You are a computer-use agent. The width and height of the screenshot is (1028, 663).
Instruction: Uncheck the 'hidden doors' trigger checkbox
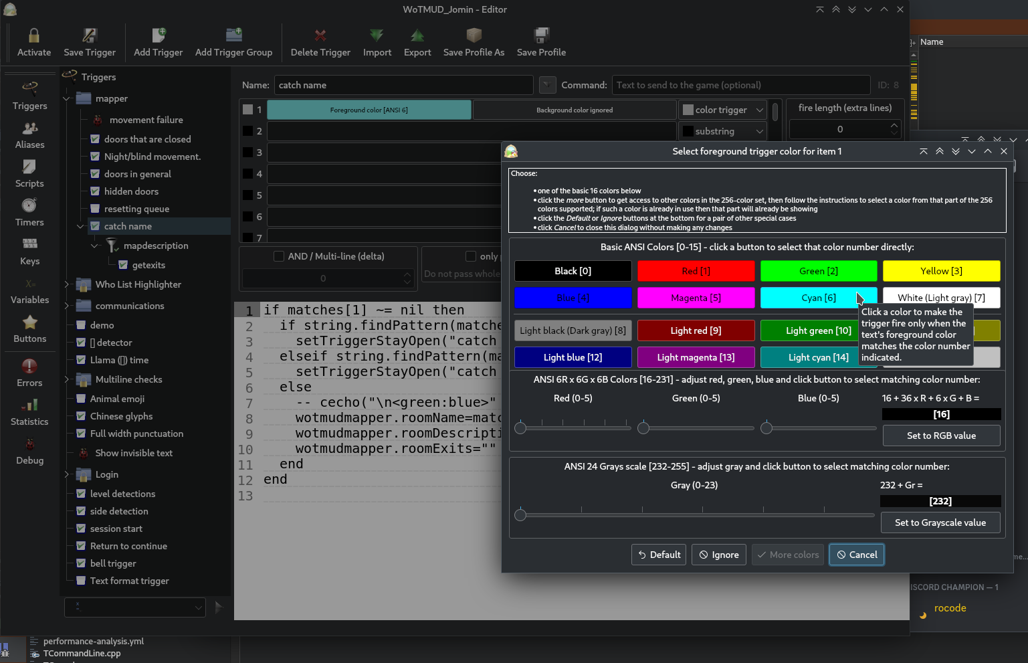[95, 191]
